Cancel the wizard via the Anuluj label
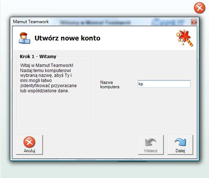Viewport: 209px width, 178px height. [x=29, y=151]
